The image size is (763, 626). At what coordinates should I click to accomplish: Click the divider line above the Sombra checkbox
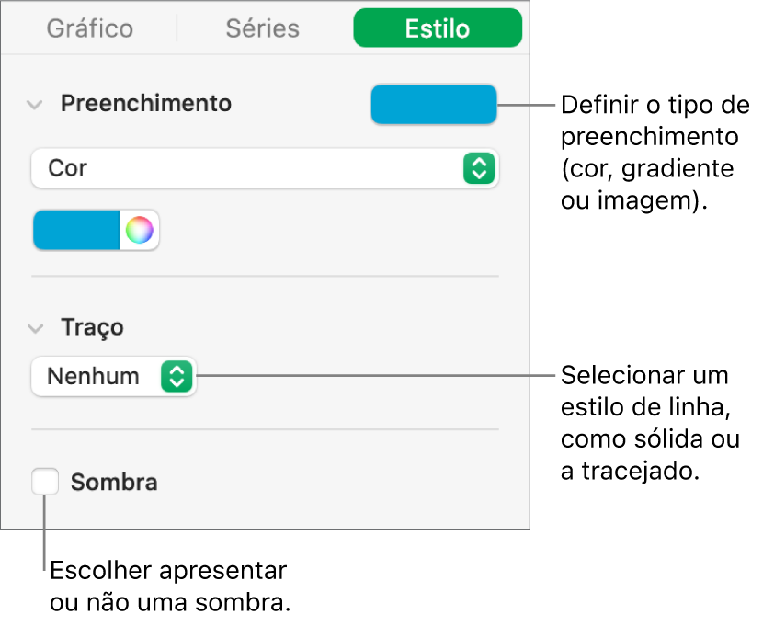(265, 429)
